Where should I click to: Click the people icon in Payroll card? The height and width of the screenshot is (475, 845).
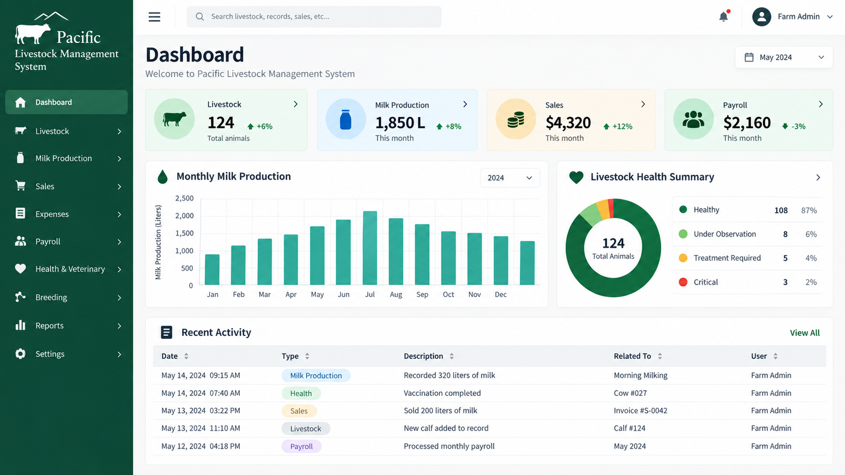[x=693, y=119]
